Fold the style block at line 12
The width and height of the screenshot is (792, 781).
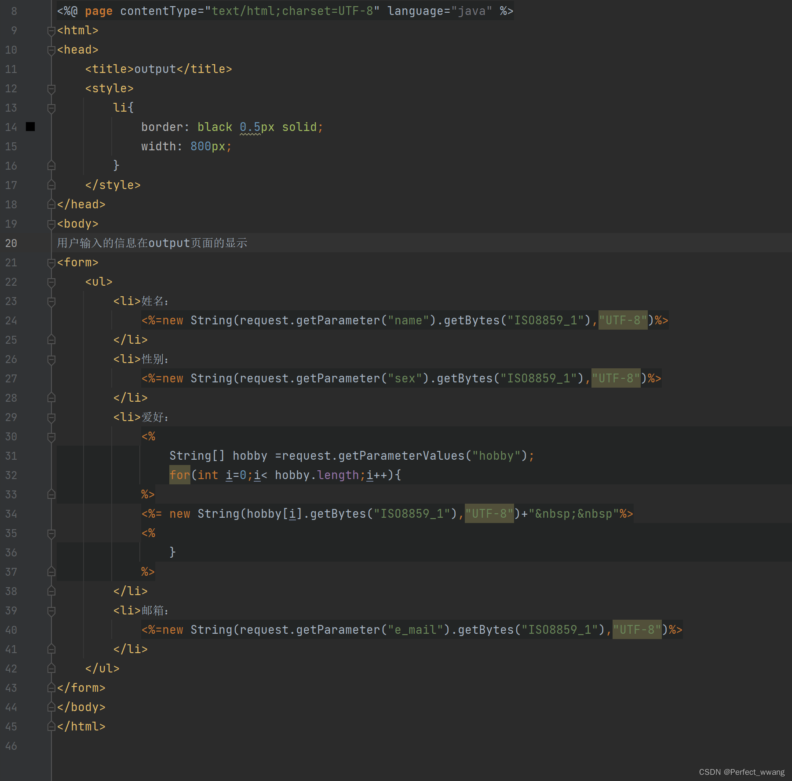(51, 89)
